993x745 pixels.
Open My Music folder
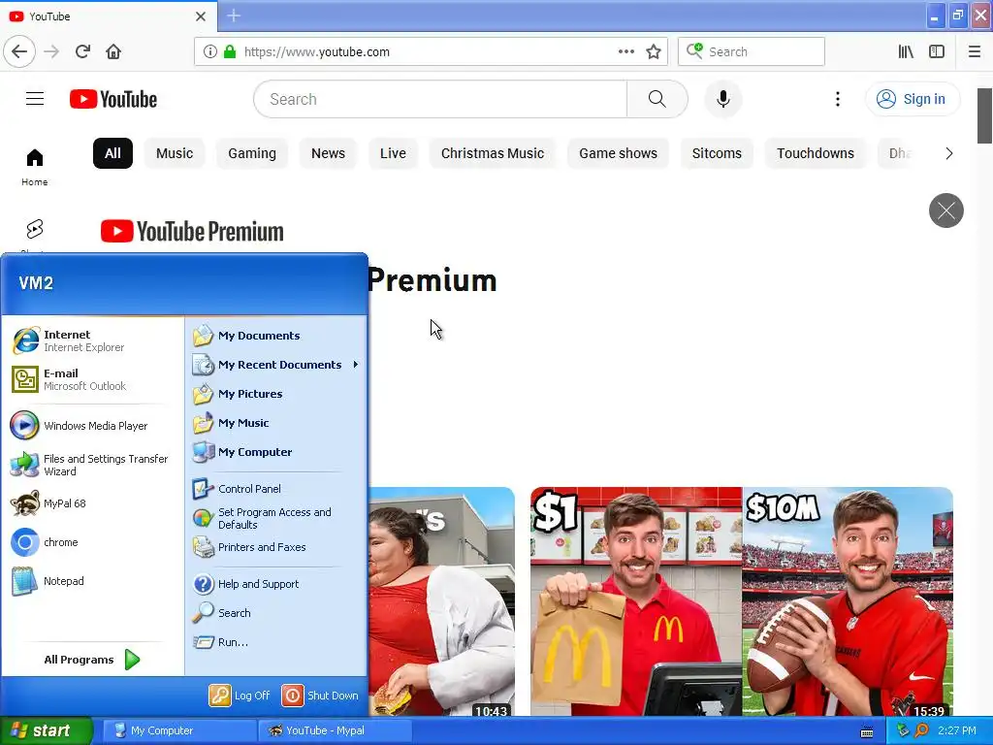(x=276, y=423)
